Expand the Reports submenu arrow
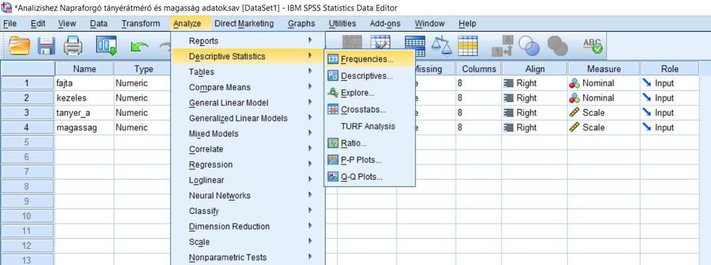The width and height of the screenshot is (711, 265). pos(310,40)
